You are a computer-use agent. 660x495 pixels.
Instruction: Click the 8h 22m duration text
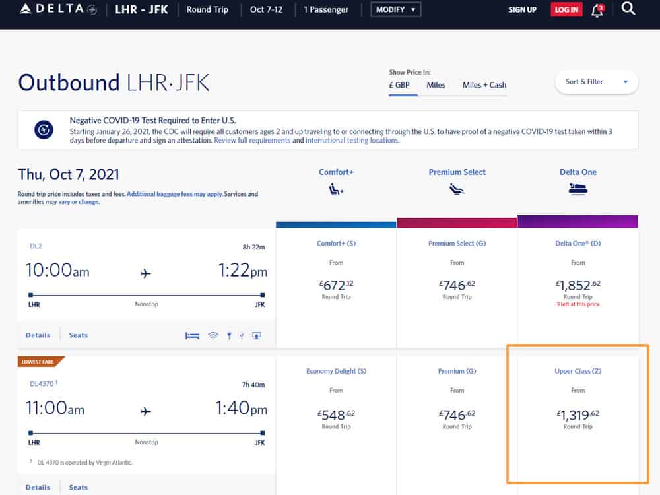(253, 247)
